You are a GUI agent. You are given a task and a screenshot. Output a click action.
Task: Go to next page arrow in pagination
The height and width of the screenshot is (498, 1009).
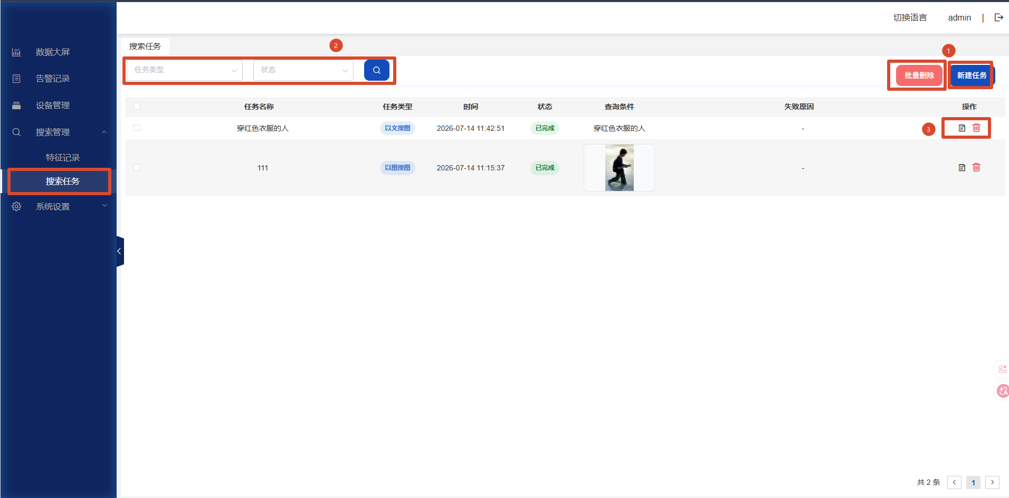tap(992, 482)
